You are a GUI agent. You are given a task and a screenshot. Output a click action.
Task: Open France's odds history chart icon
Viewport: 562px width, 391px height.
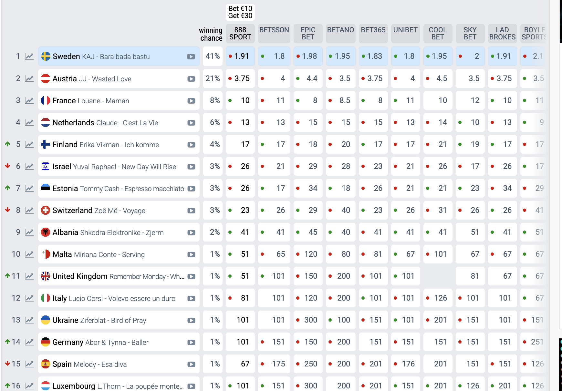29,100
